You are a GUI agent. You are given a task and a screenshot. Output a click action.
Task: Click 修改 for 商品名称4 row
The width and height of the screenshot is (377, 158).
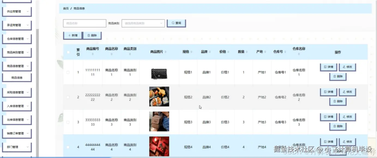tap(347, 142)
